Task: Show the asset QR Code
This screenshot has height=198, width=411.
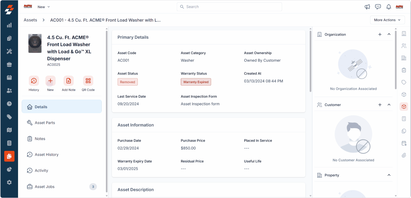Action: (88, 81)
